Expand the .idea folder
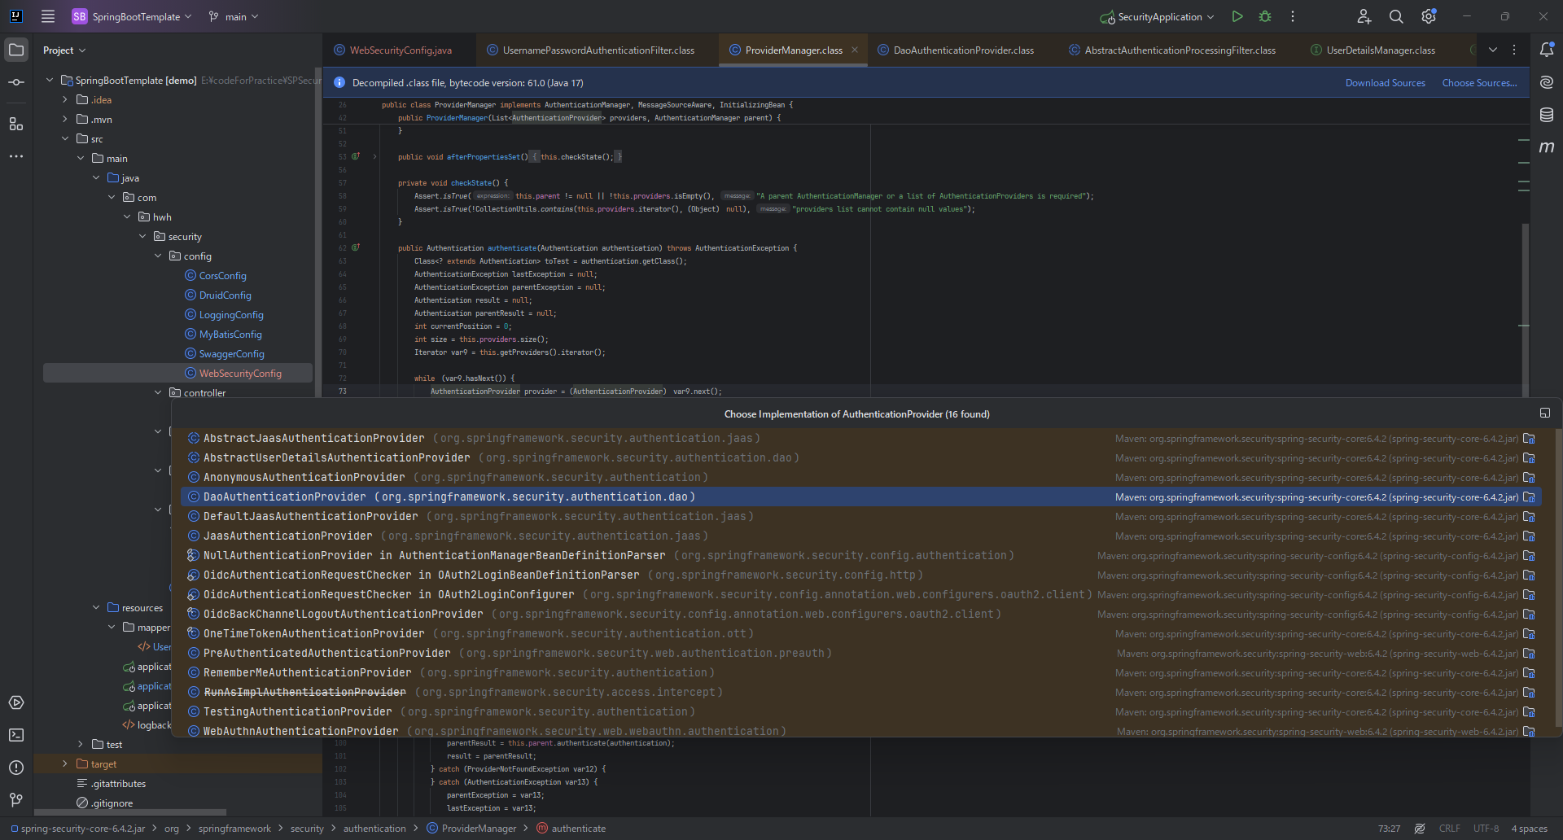The height and width of the screenshot is (840, 1563). tap(65, 99)
